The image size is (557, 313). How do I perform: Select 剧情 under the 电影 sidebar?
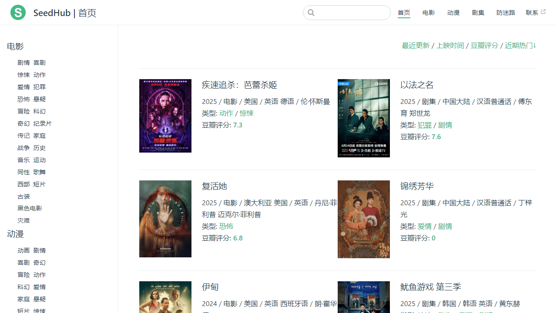[23, 63]
